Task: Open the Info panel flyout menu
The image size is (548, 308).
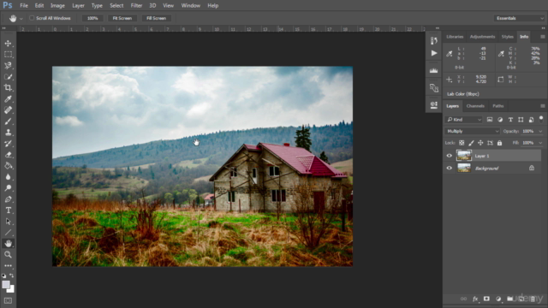Action: point(542,37)
